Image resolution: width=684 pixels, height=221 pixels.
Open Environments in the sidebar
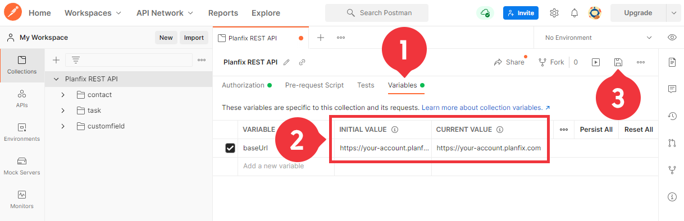(22, 132)
